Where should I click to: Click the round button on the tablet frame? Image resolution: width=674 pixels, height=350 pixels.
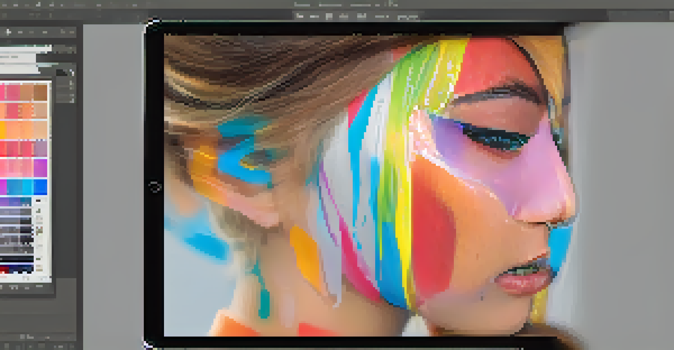pos(154,186)
